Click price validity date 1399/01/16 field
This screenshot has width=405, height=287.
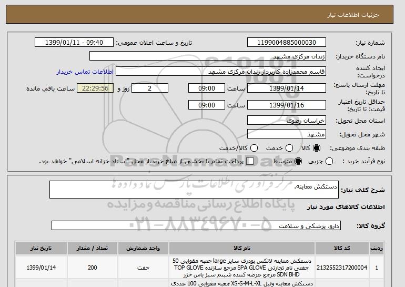(x=287, y=105)
